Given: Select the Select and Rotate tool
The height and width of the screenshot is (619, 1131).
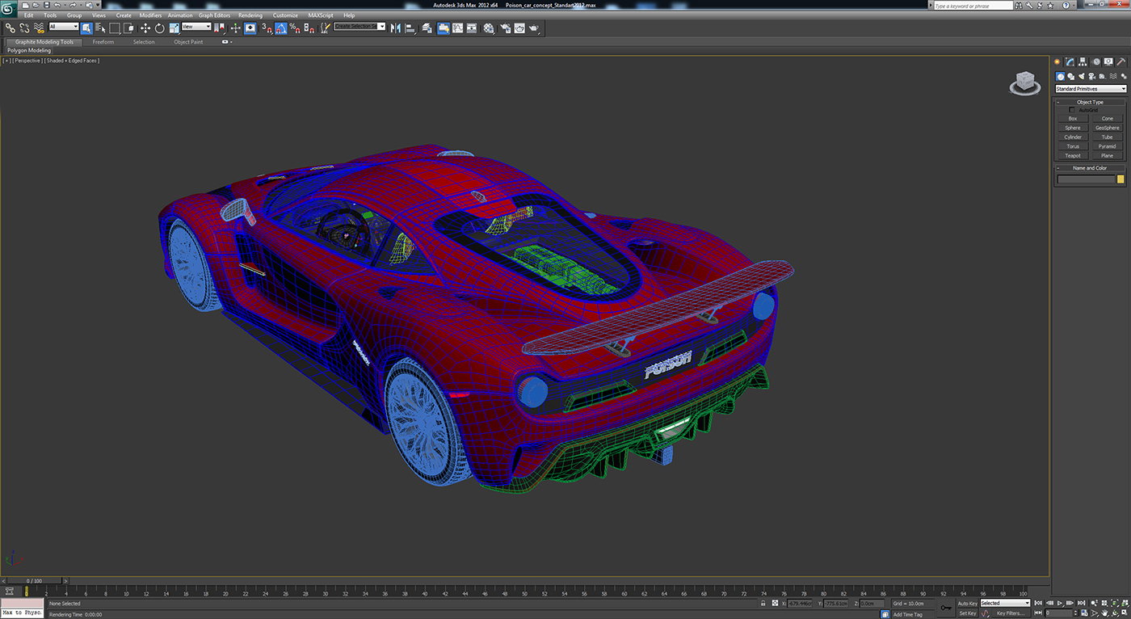Looking at the screenshot, I should (159, 27).
